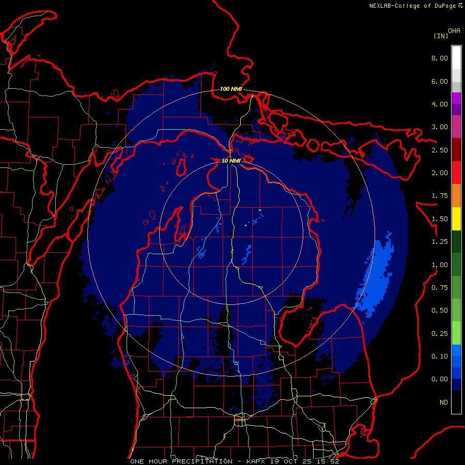465x465 pixels.
Task: Click the 1.00 legend value
Action: (x=440, y=265)
